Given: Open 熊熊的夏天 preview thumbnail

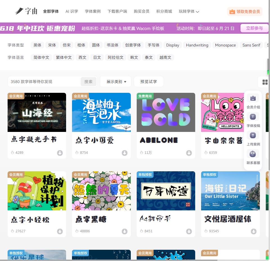Looking at the screenshot, I should coord(102,191).
